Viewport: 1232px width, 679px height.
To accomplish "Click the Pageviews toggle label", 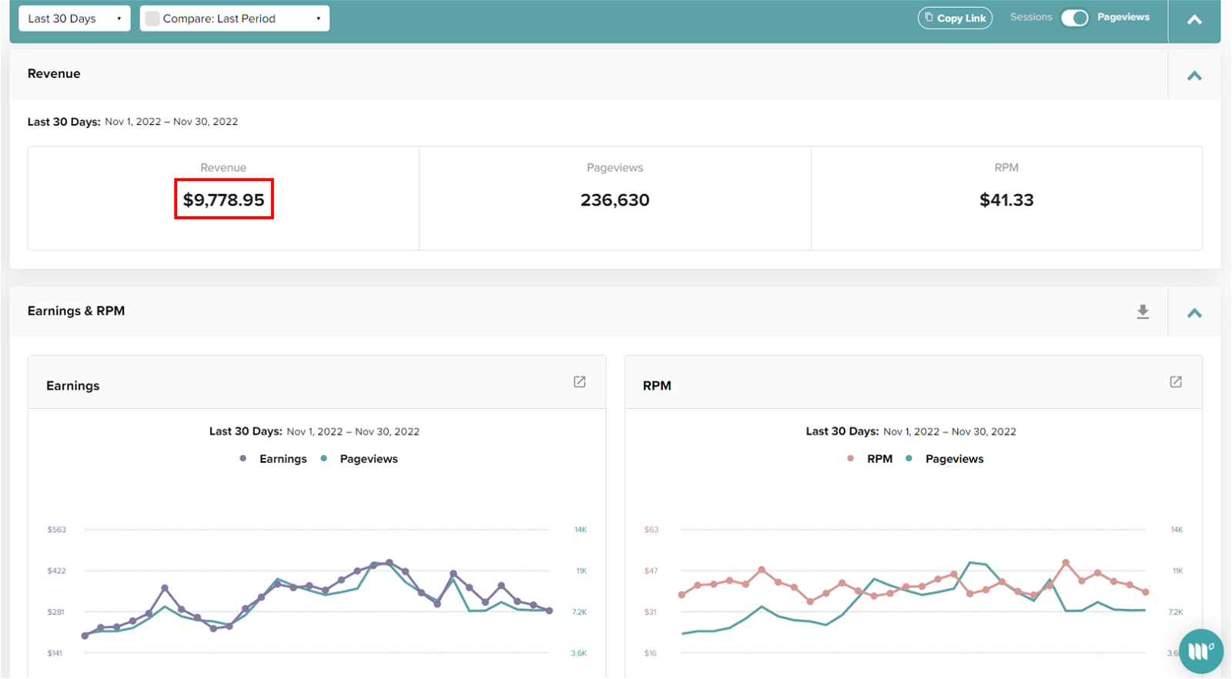I will 1123,17.
